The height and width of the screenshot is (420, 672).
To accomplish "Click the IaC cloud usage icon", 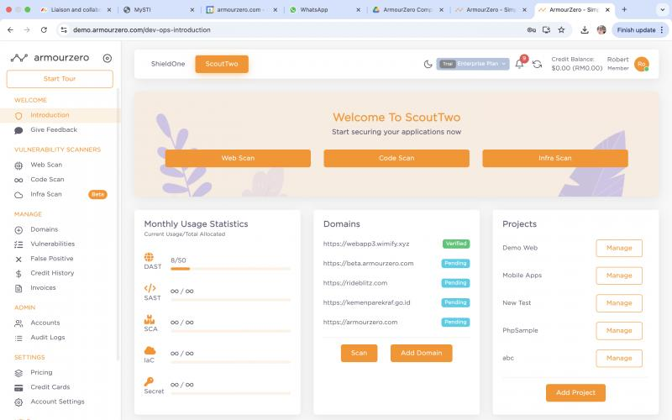I will tap(150, 350).
